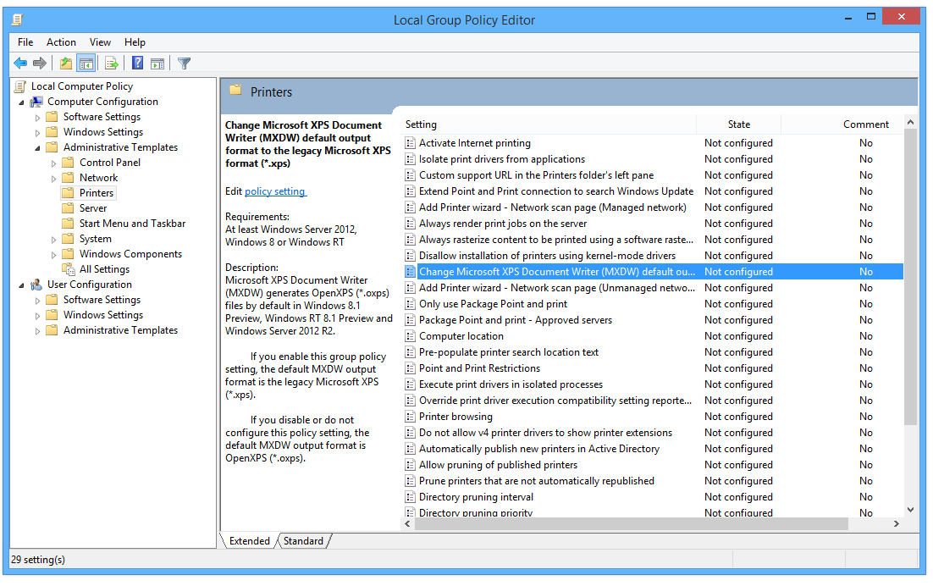Click the folder icon next to Server
Viewport: 933px width, 586px height.
tap(69, 208)
